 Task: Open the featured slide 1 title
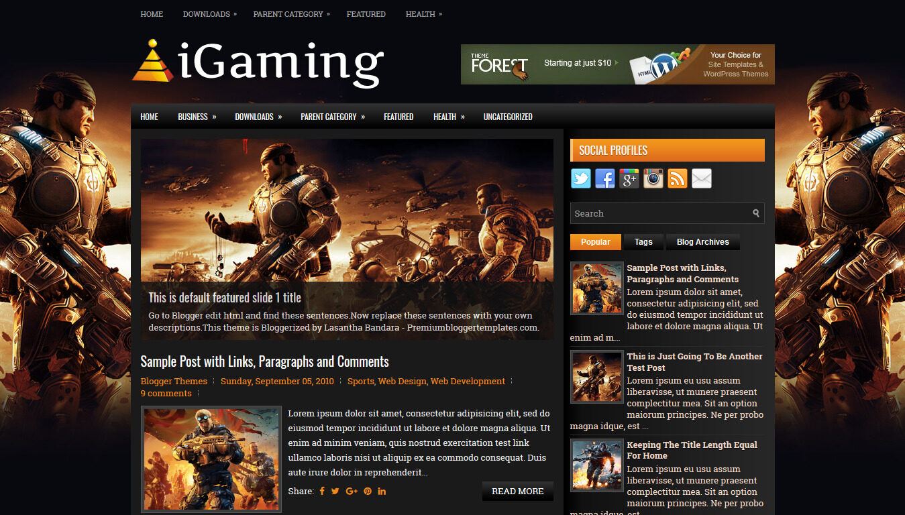tap(225, 298)
